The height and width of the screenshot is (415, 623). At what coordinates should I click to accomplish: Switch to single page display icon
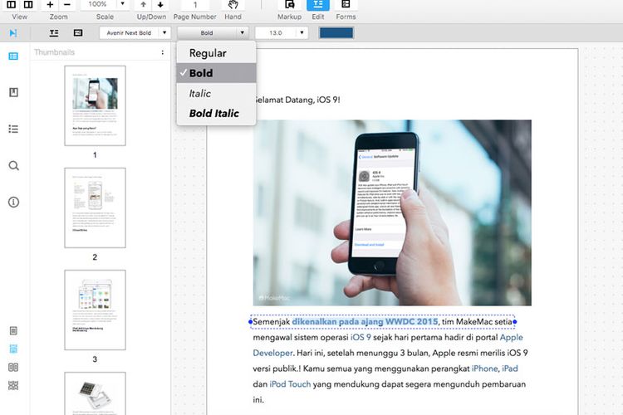(x=13, y=331)
